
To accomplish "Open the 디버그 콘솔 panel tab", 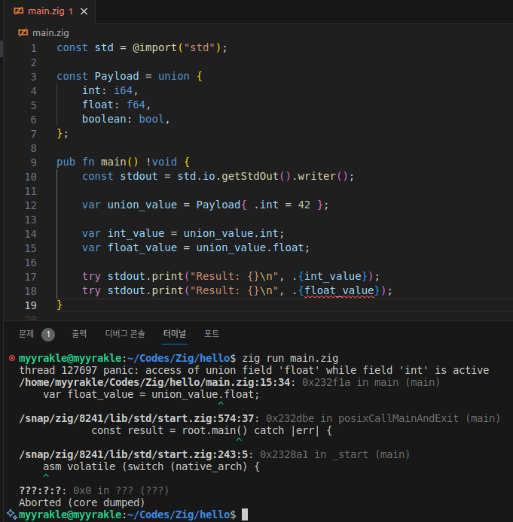I will click(125, 334).
